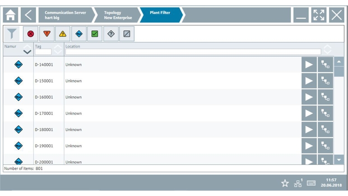Focus the Tag filter input field
The image size is (348, 196).
pos(43,52)
